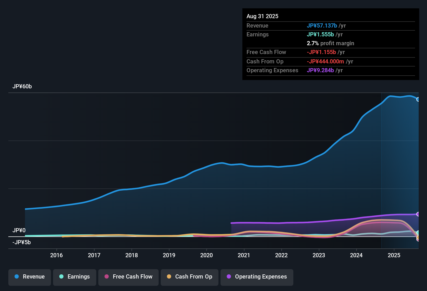Image resolution: width=427 pixels, height=291 pixels.
Task: Click the purple Operating Expenses legend dot
Action: (x=229, y=277)
